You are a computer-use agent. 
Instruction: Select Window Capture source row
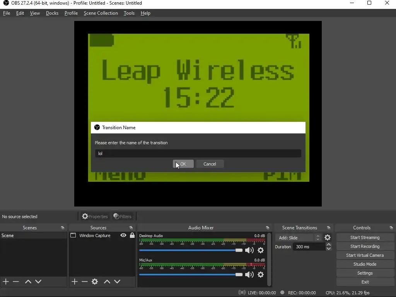(102, 236)
